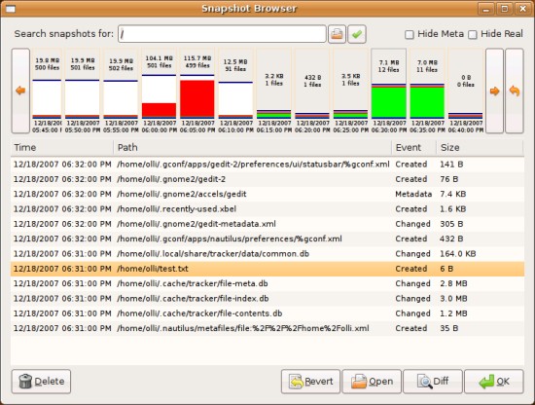Enable the Hide Real checkbox

pos(473,34)
